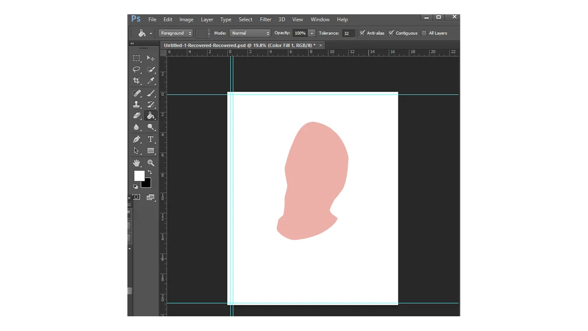
Task: Enable the All Layers checkbox
Action: tap(424, 33)
